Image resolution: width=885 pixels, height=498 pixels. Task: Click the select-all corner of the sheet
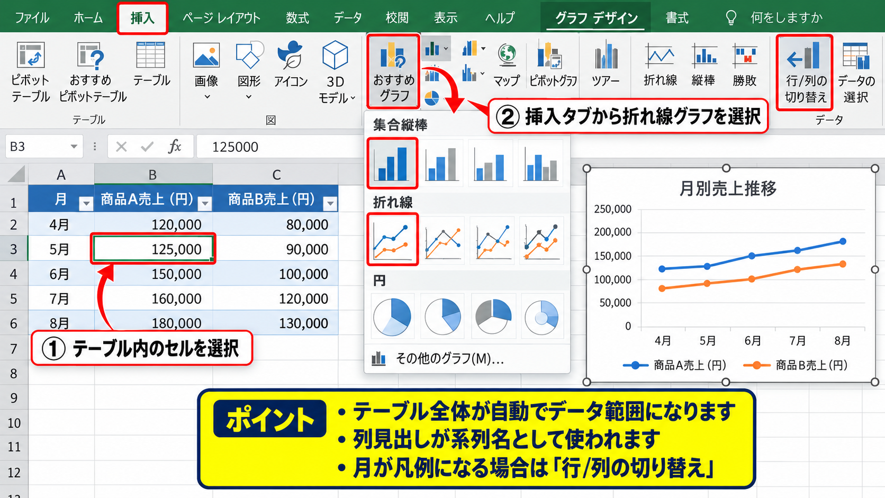[x=15, y=174]
